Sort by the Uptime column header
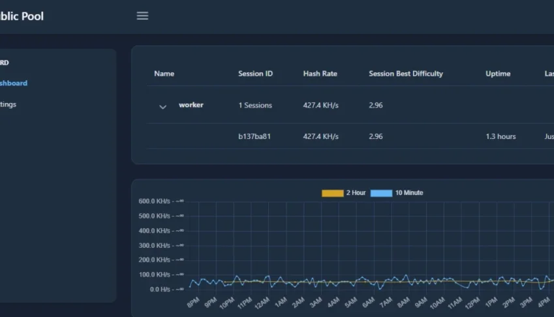The height and width of the screenshot is (317, 554). 498,74
